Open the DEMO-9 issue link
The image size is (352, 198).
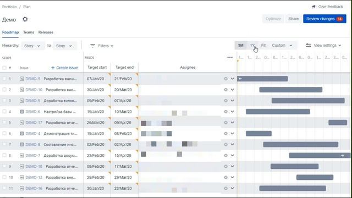(x=33, y=79)
